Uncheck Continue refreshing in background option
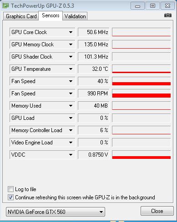This screenshot has width=177, height=222. point(10,197)
